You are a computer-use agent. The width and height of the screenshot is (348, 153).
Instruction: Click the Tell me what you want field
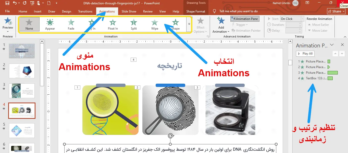(238, 11)
